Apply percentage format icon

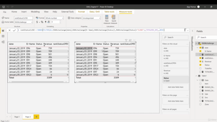pyautogui.click(x=42, y=22)
